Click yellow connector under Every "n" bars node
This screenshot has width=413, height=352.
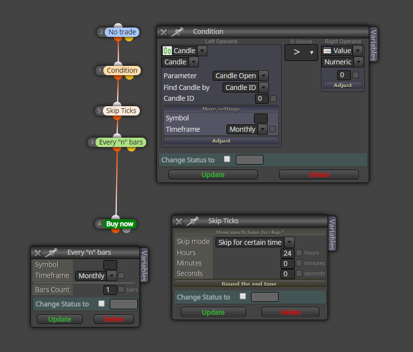point(131,148)
